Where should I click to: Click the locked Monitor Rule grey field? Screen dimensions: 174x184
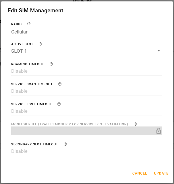pos(83,131)
